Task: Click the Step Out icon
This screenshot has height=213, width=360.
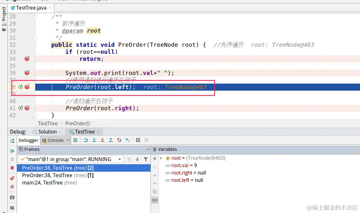Action: 111,140
